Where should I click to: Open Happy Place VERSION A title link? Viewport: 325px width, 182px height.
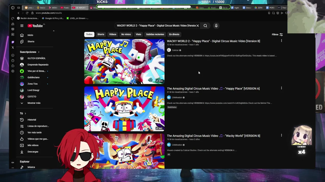213,88
